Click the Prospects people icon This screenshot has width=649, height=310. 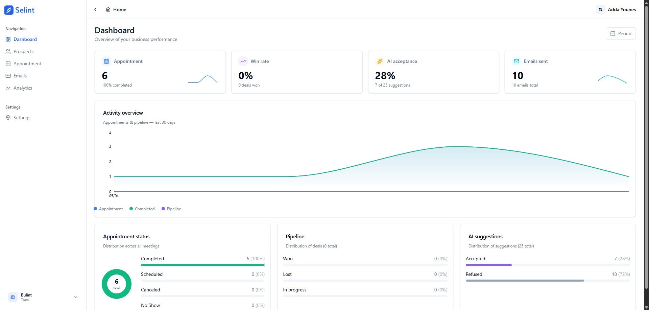point(8,51)
